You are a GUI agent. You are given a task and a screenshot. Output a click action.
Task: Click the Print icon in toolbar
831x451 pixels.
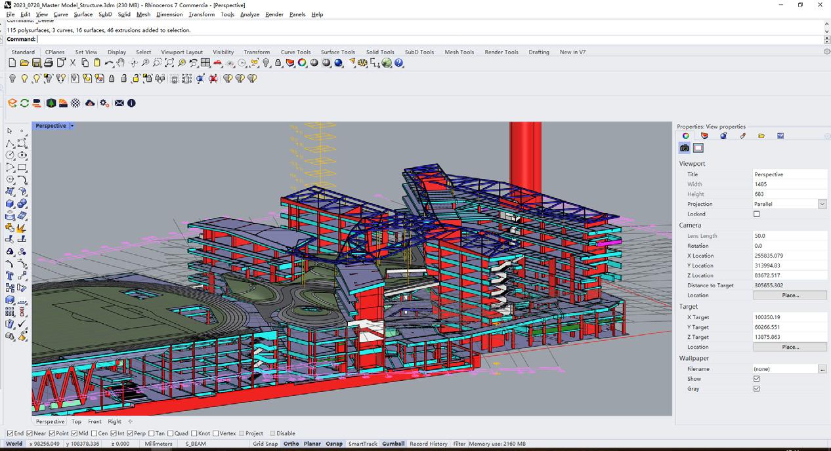point(49,63)
